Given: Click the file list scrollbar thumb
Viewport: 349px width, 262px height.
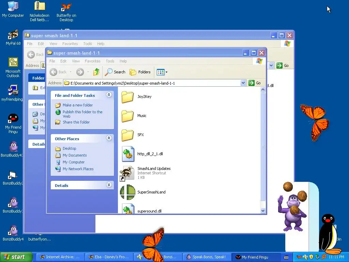Looking at the screenshot, I should (x=263, y=146).
